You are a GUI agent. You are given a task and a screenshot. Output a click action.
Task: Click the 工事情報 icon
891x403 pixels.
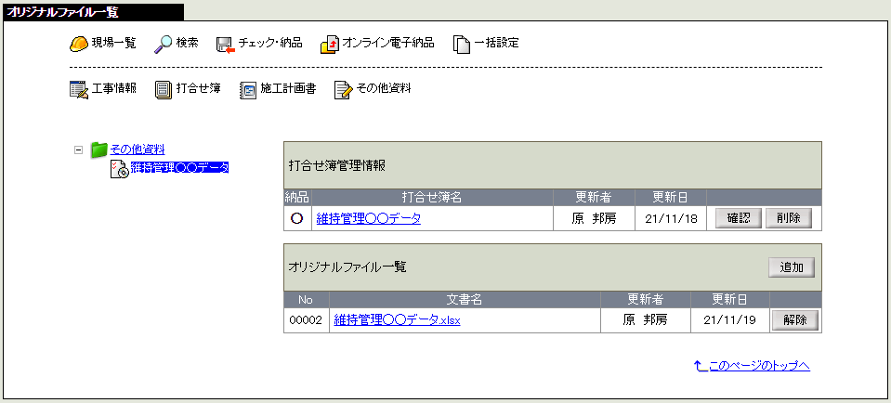(78, 90)
